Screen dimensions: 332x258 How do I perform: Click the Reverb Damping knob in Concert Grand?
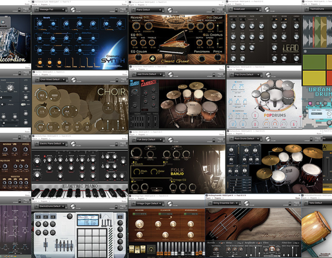[148, 26]
